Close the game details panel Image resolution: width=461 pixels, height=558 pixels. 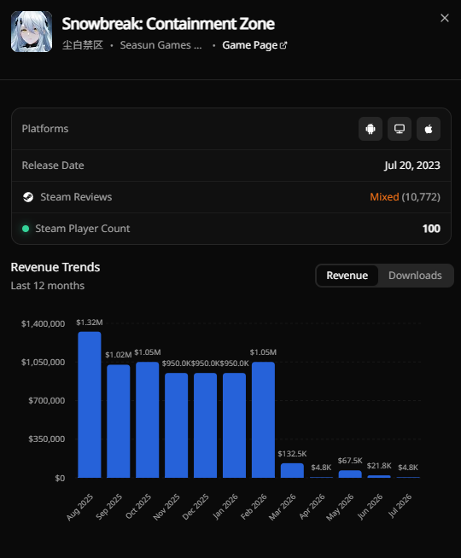tap(444, 18)
